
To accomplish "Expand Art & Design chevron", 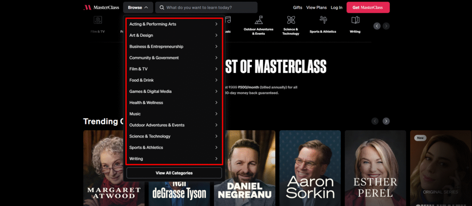I will click(x=216, y=35).
